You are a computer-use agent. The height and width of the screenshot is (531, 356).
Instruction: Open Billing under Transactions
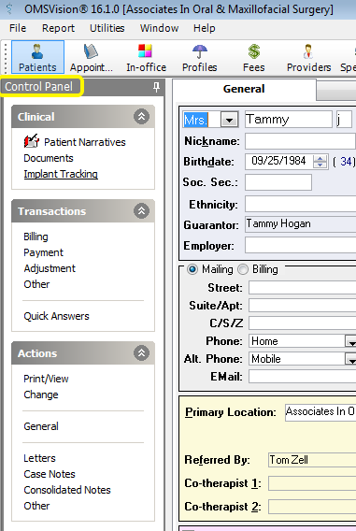(x=36, y=237)
